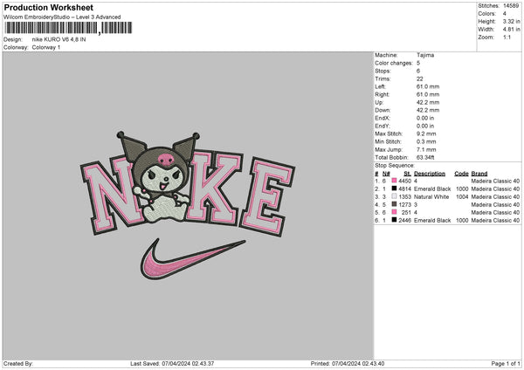
Task: Click code 1004 in the stop sequence
Action: tap(462, 196)
